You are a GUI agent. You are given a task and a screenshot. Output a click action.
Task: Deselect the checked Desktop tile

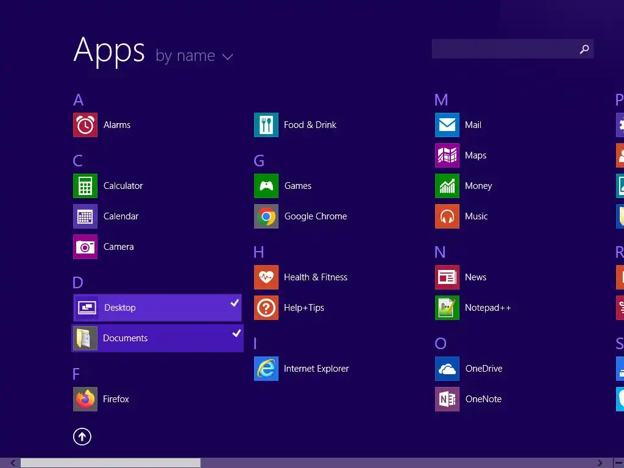(158, 308)
